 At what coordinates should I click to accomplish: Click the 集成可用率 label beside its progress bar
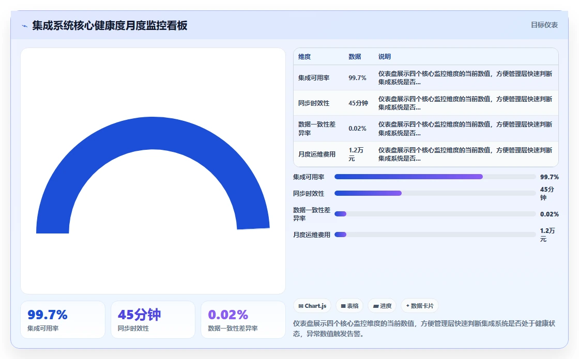pos(309,177)
